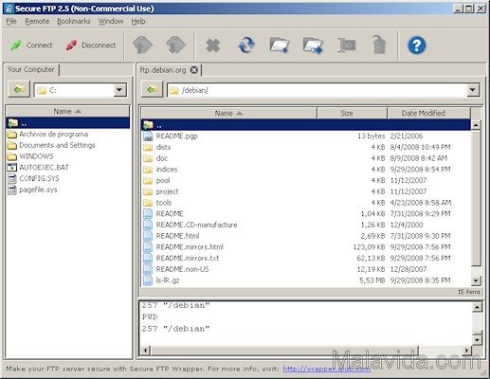This screenshot has height=379, width=490.
Task: Click the pagefile.sys file icon
Action: [x=12, y=189]
